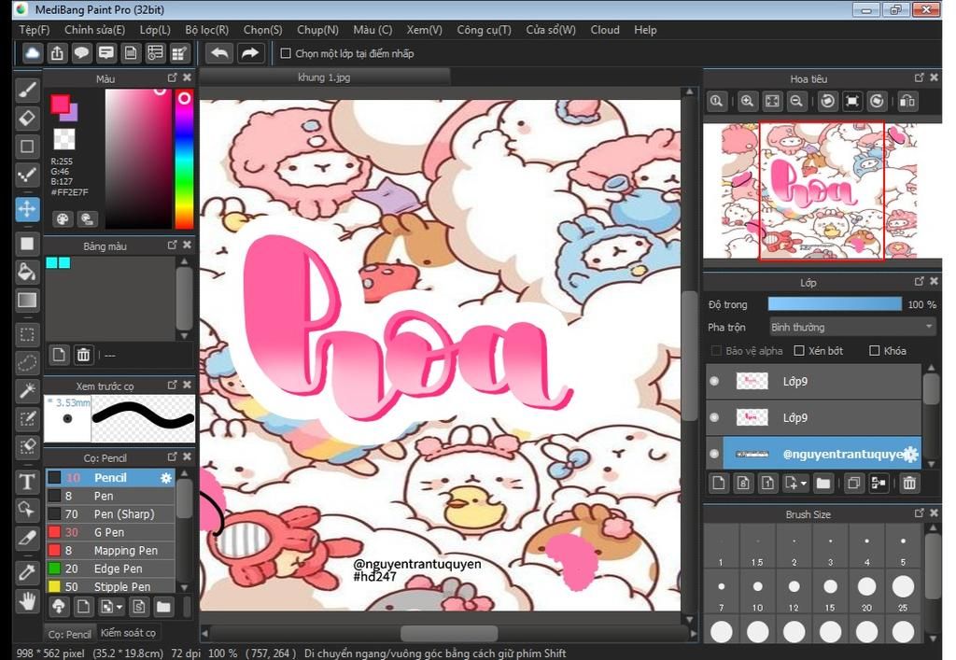956x660 pixels.
Task: Select brush size 15 preset
Action: (830, 591)
